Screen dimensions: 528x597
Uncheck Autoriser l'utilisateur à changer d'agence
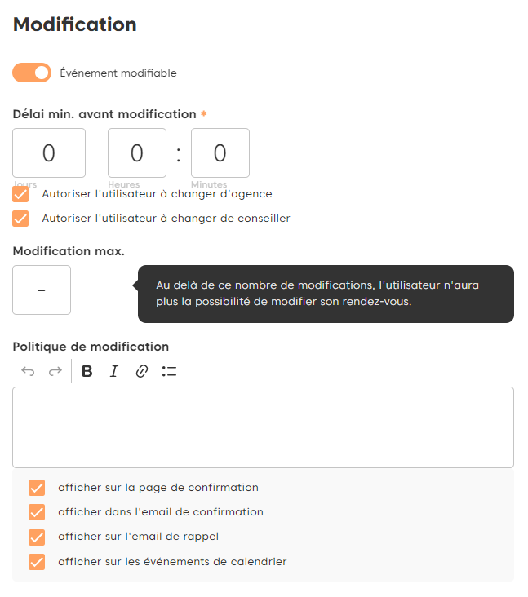point(21,194)
